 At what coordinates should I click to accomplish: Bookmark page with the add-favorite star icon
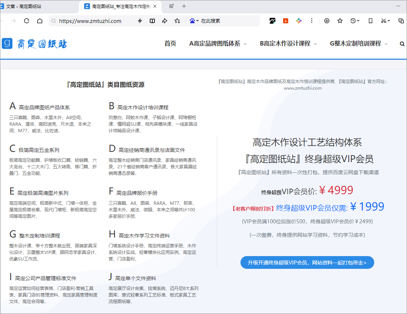177,21
